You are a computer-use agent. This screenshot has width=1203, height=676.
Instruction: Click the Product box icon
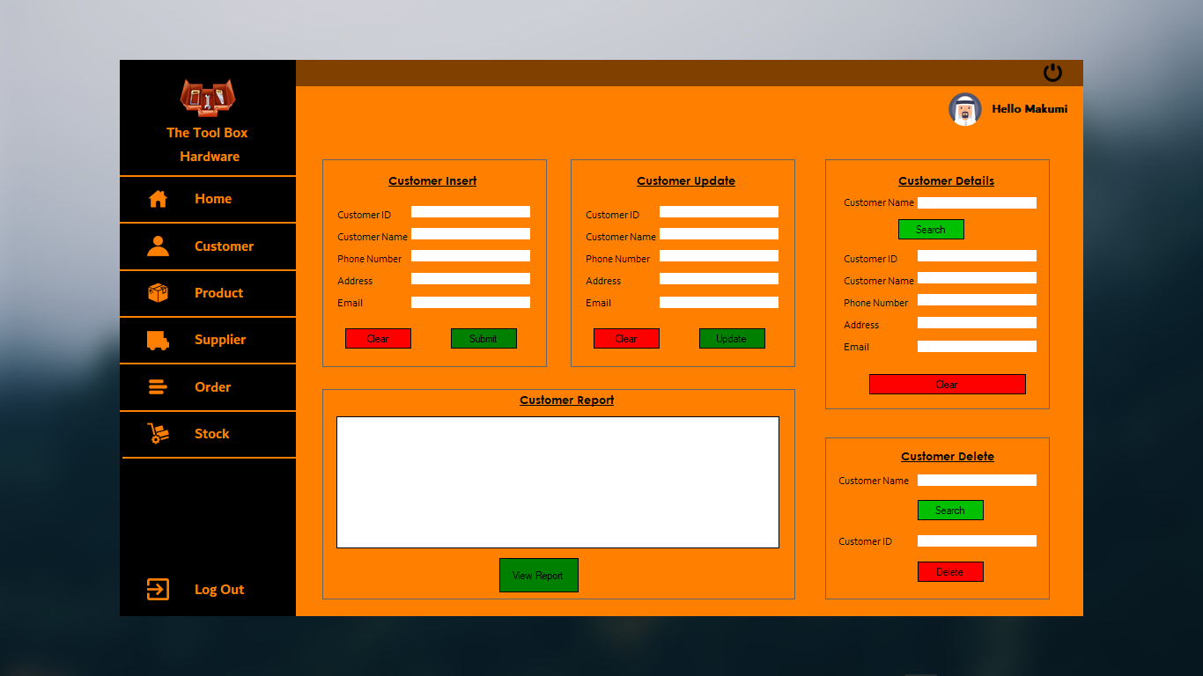pos(157,293)
